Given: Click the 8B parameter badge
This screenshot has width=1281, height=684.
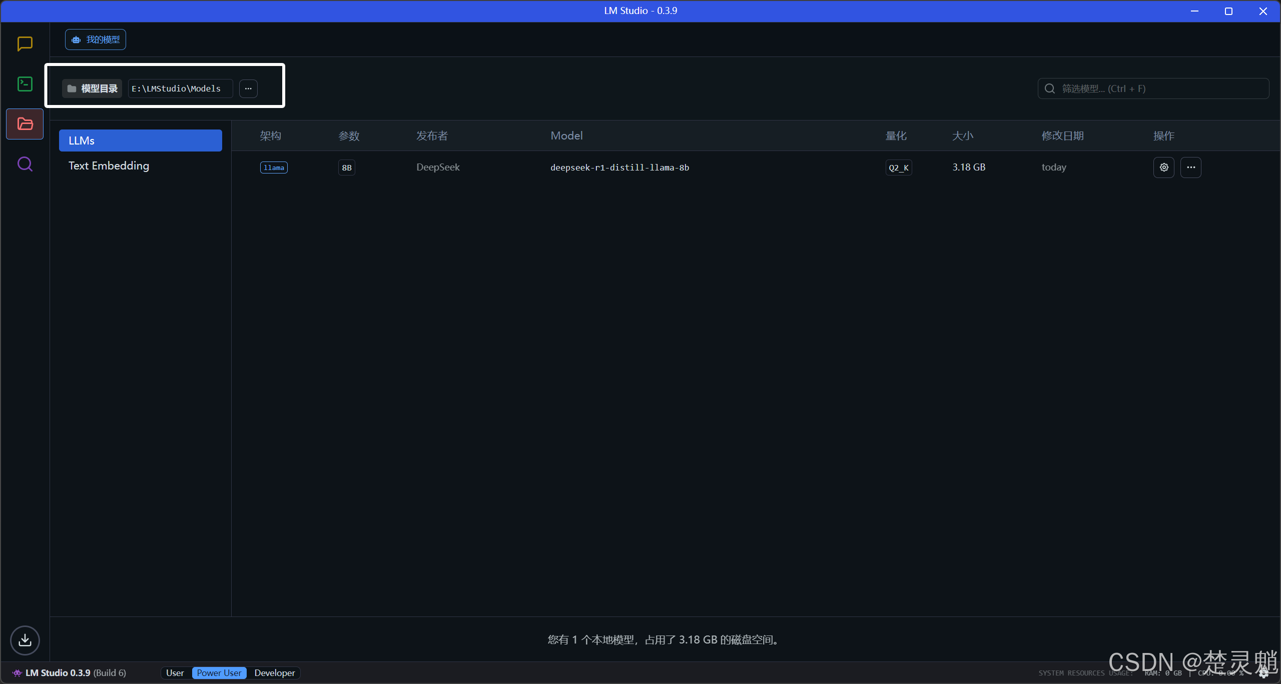Looking at the screenshot, I should pos(347,167).
